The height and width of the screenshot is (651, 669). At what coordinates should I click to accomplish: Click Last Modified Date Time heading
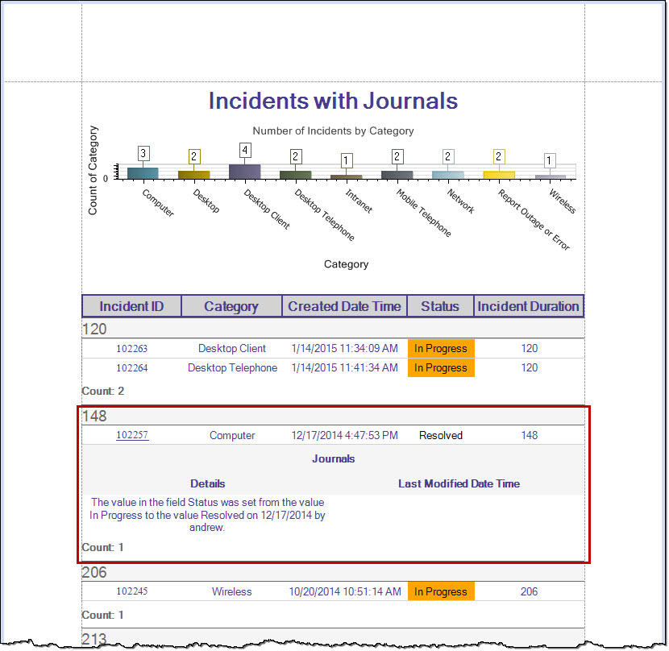[459, 483]
